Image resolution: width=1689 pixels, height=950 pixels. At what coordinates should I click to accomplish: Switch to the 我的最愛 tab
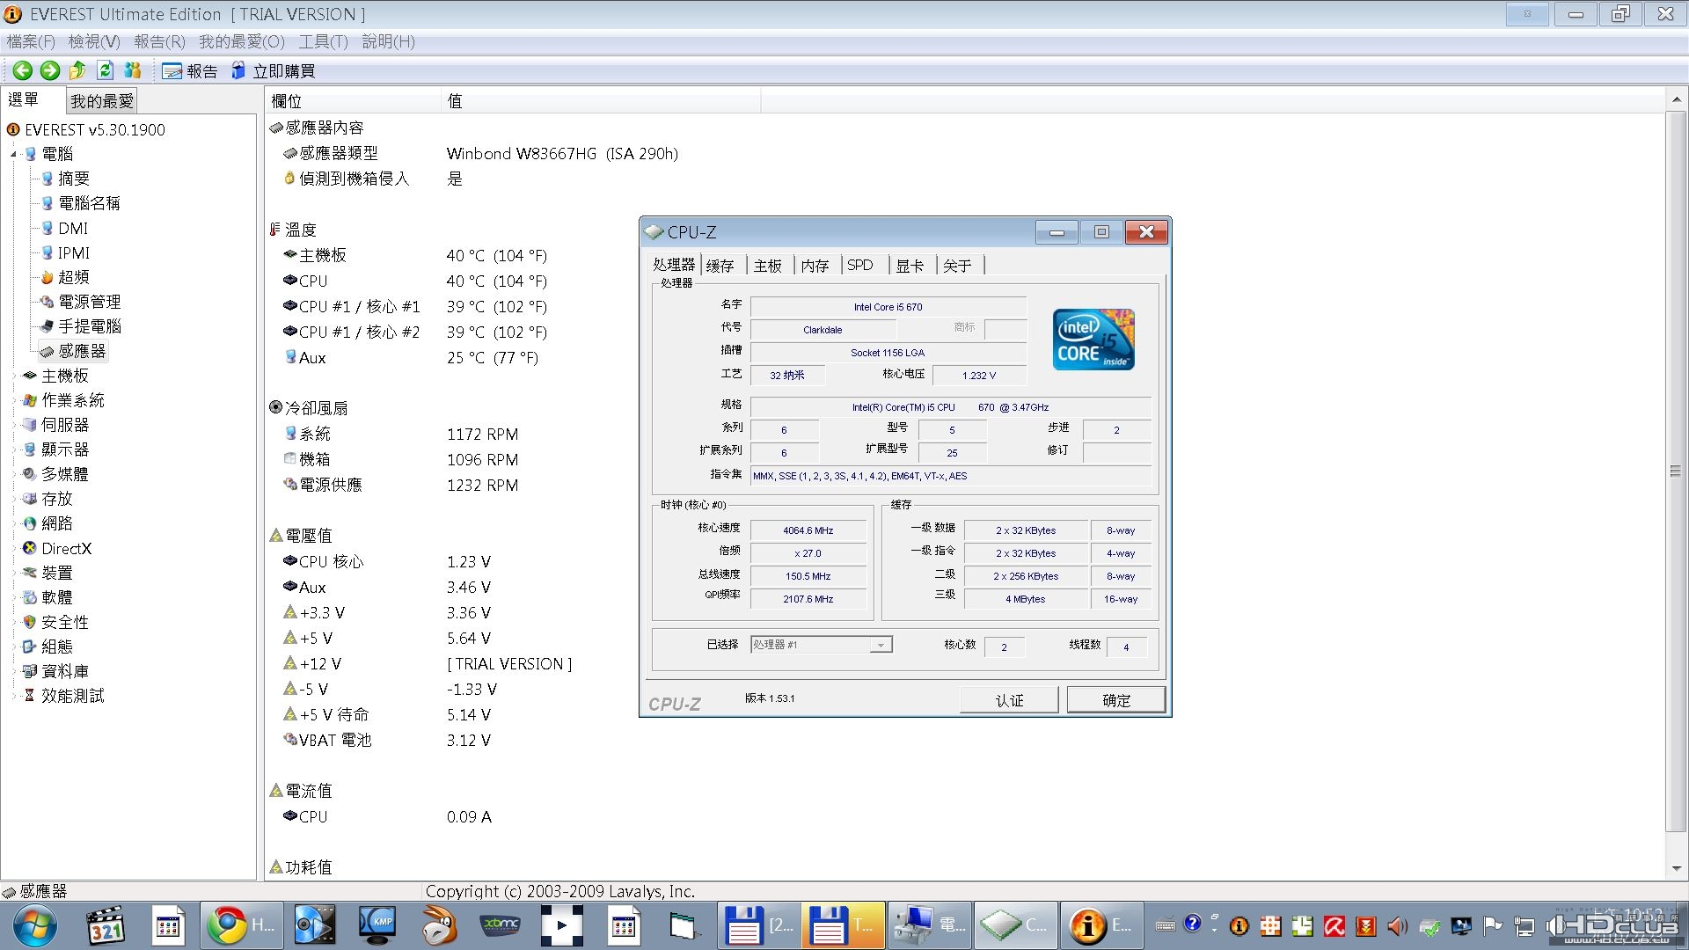pos(102,101)
